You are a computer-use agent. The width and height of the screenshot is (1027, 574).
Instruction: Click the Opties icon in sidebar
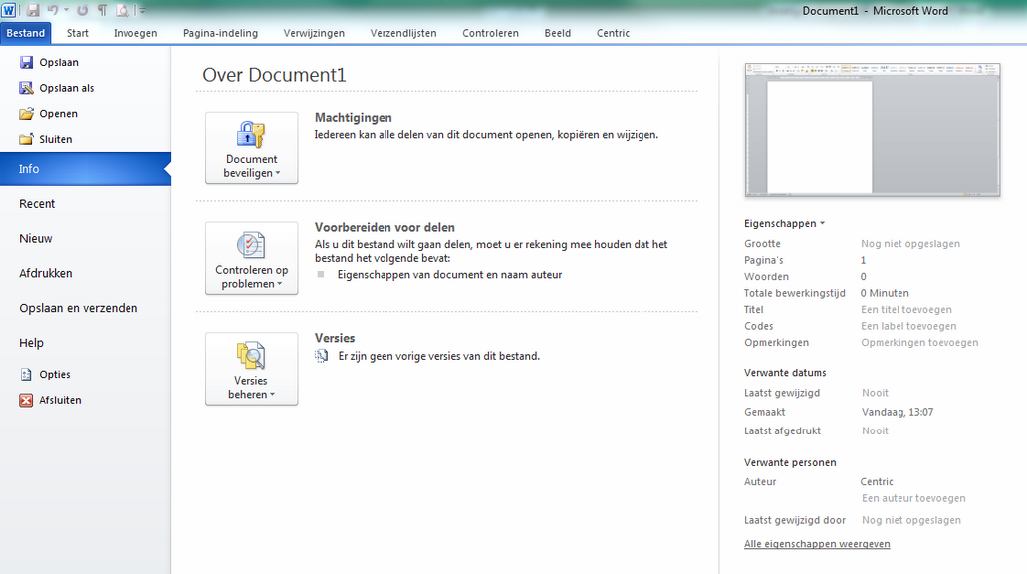tap(26, 374)
